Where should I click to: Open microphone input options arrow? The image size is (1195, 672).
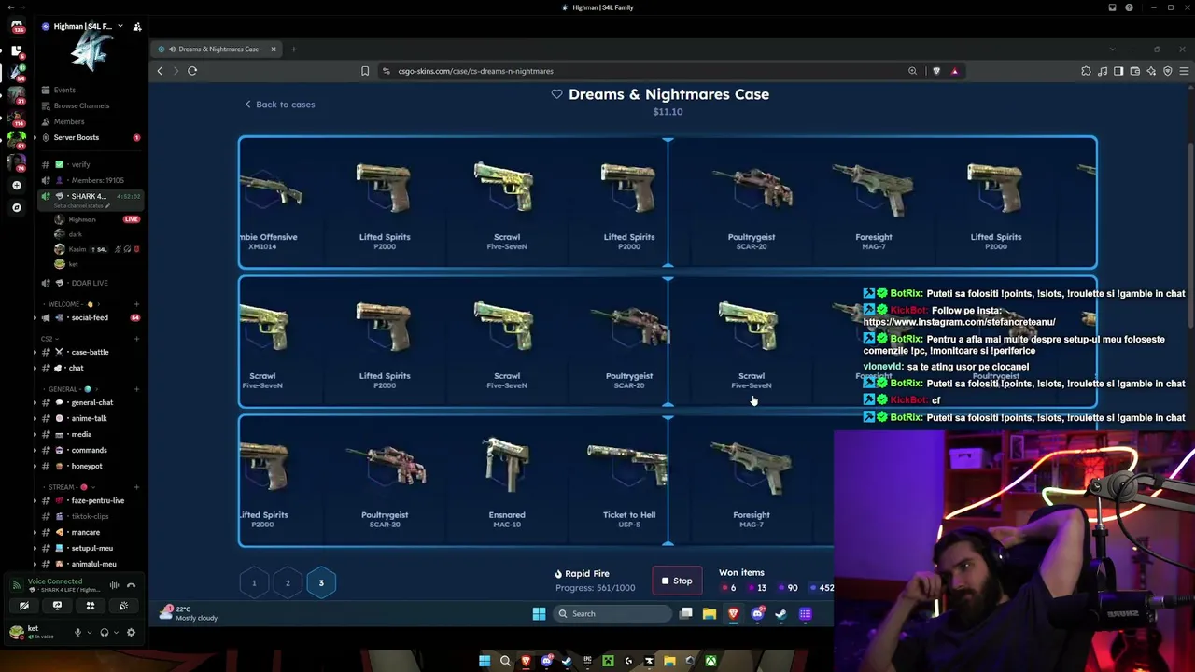pos(90,632)
